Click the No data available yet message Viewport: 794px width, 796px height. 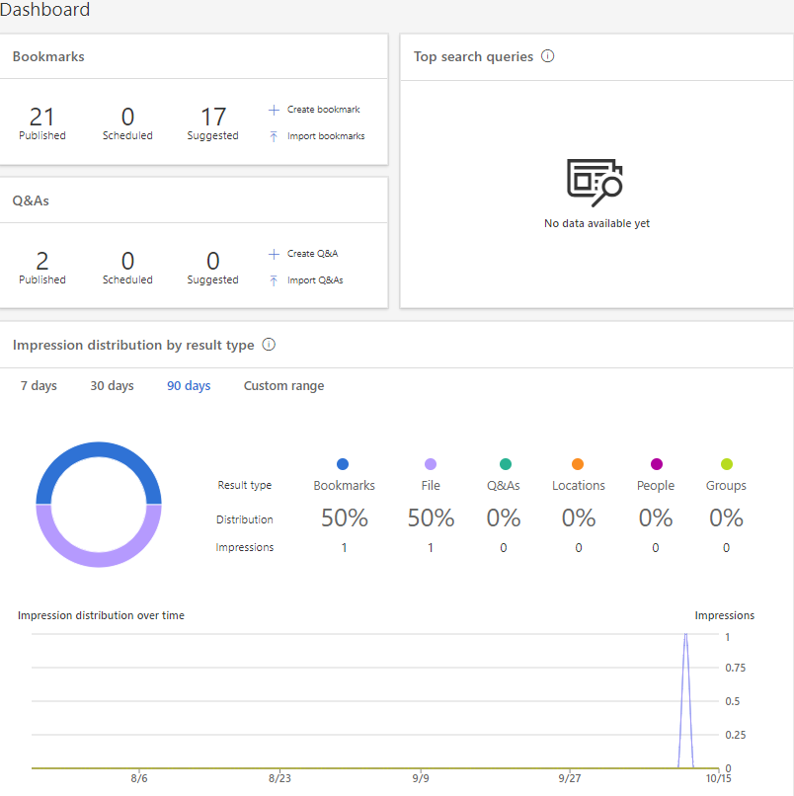(596, 223)
